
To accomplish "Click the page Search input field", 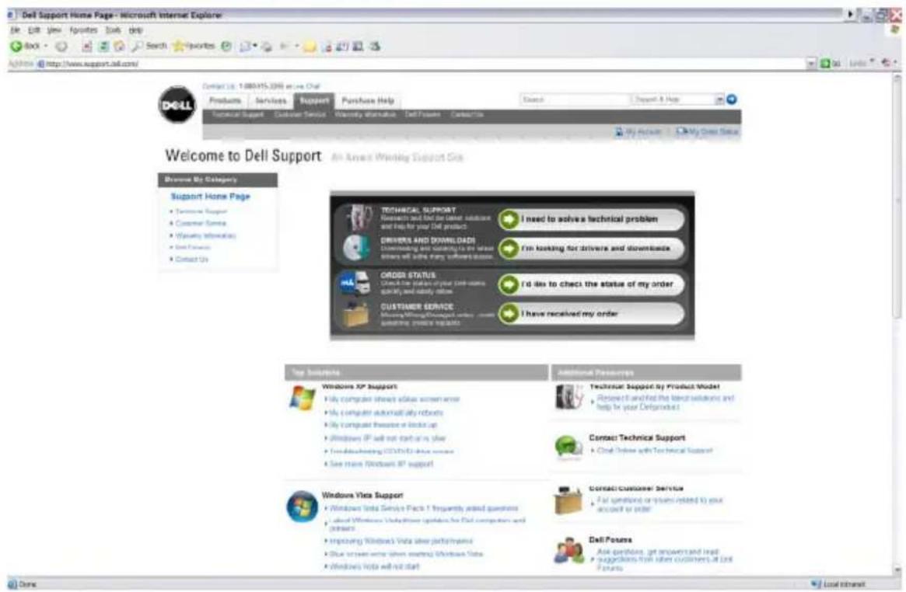I will tap(574, 99).
